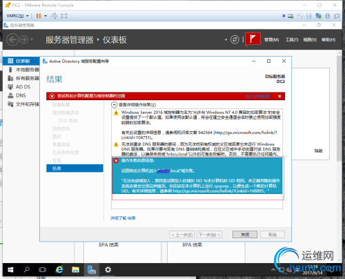Click the 上一步(P) button

coord(181,235)
